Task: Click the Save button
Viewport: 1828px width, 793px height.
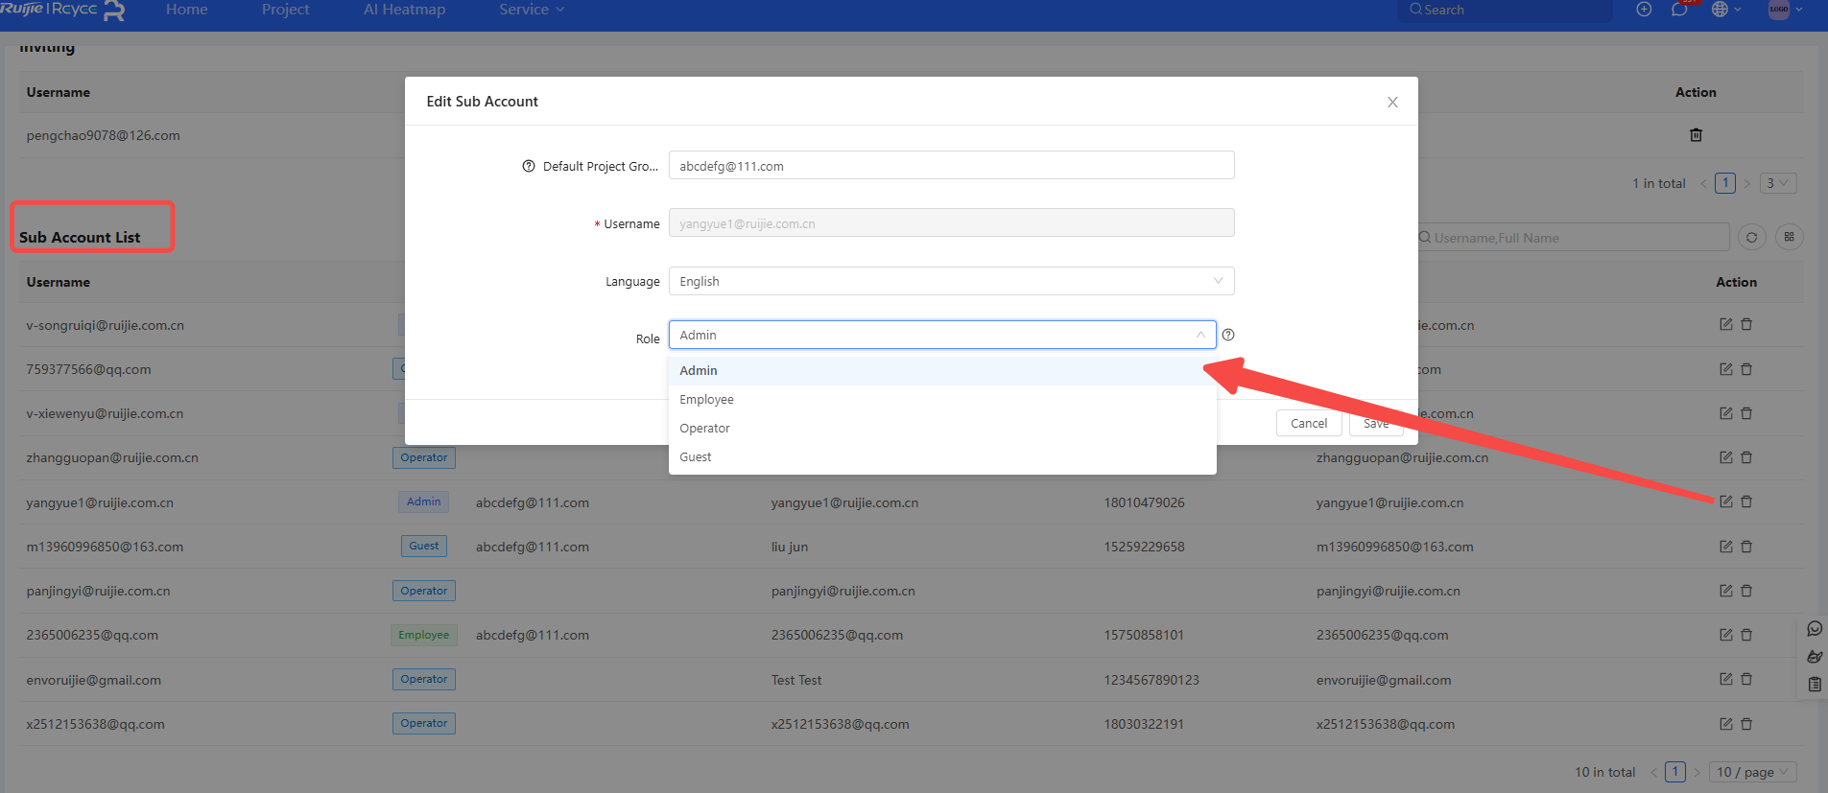Action: 1376,423
